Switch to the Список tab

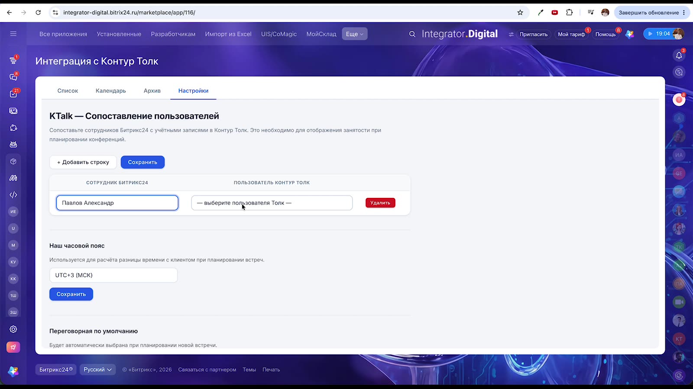(x=68, y=91)
